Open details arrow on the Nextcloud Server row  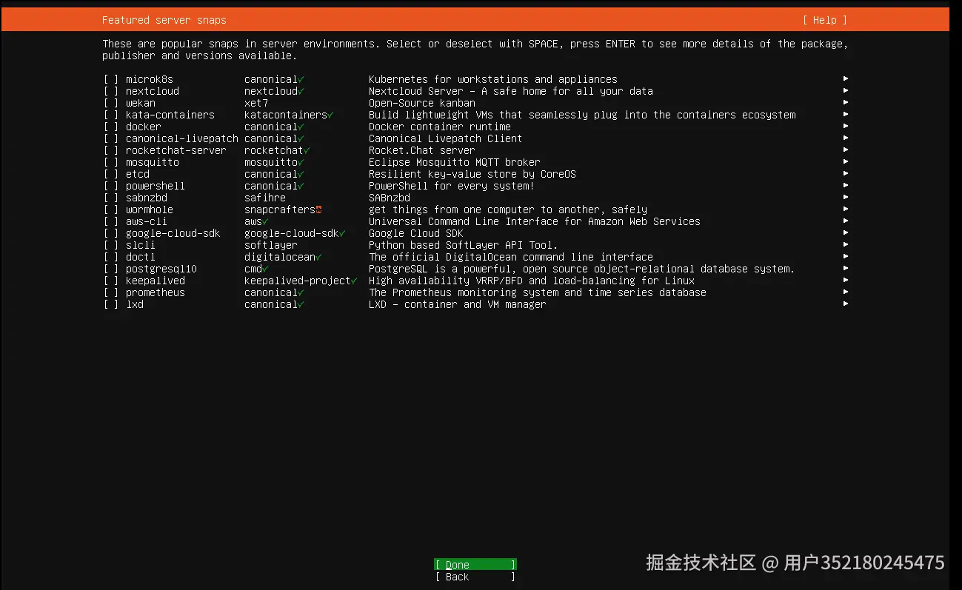tap(846, 90)
